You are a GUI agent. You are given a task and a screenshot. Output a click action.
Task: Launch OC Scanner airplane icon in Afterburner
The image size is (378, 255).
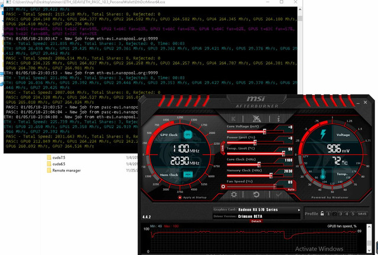tap(256, 118)
